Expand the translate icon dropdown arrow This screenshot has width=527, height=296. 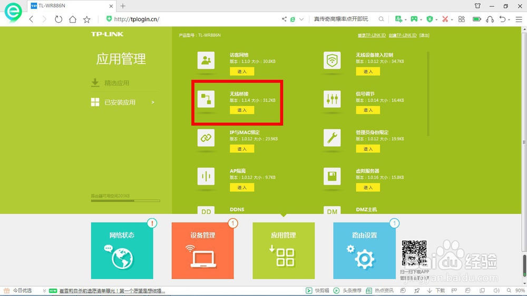click(x=405, y=20)
